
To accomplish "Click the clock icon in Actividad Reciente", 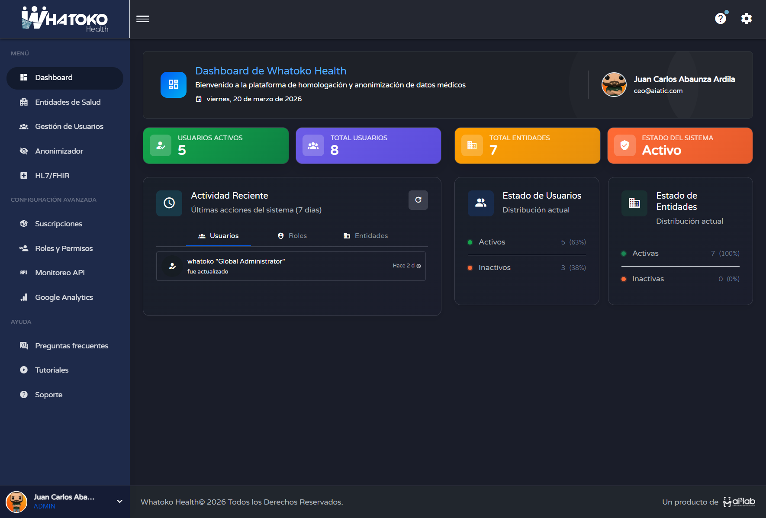I will 169,203.
